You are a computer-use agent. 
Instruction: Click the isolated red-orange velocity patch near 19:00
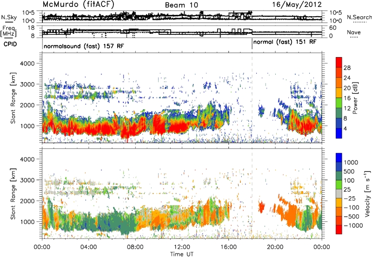point(261,207)
